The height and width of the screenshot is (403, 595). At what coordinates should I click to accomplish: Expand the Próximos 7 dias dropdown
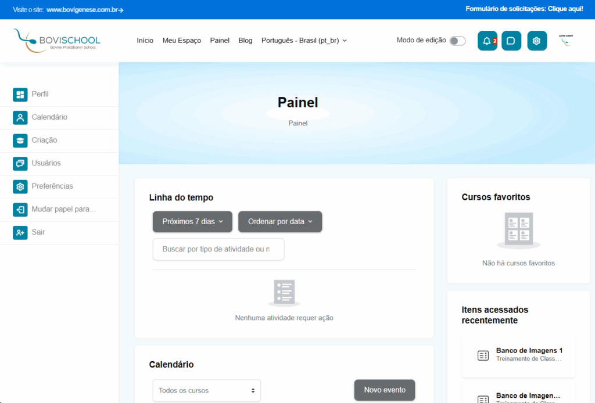tap(192, 221)
